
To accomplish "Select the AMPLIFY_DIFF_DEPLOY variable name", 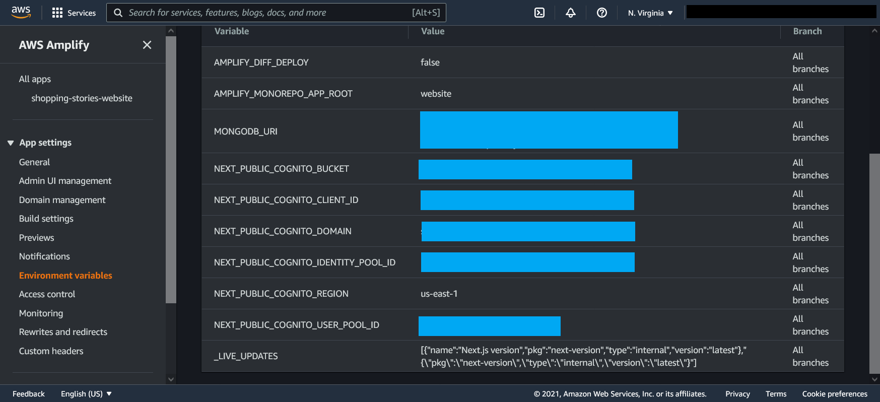I will pos(261,62).
